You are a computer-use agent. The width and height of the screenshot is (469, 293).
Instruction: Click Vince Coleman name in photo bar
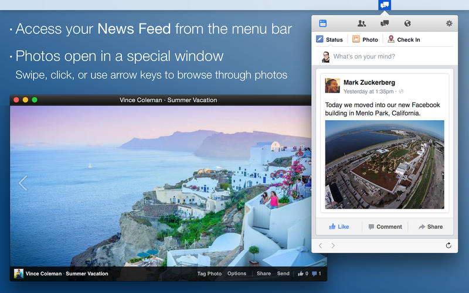tap(43, 274)
